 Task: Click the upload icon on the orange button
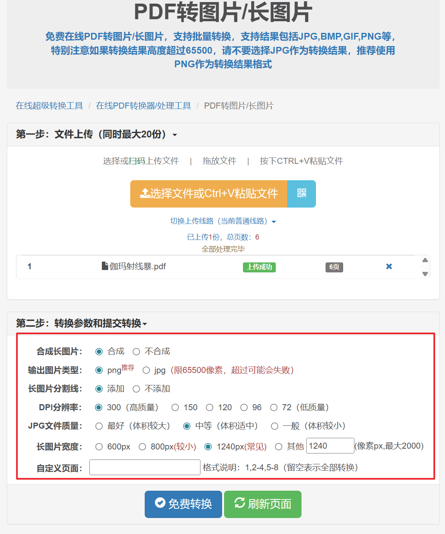coord(144,193)
